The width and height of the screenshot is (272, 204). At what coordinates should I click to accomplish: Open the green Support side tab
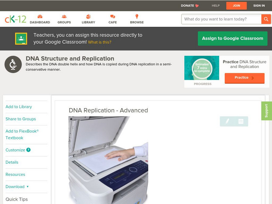tap(267, 111)
